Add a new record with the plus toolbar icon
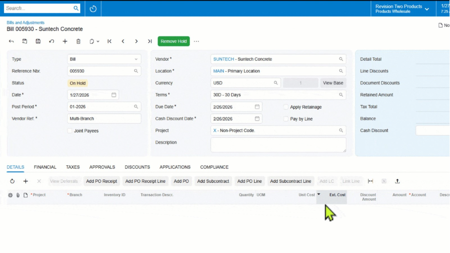 click(x=65, y=41)
